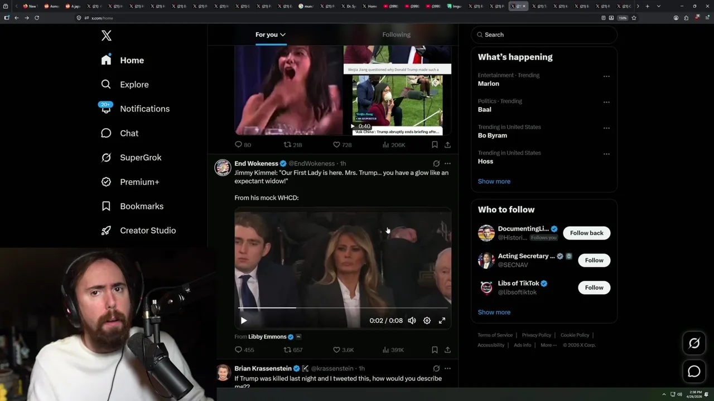Repost the End Wokeness post (657)
Image resolution: width=714 pixels, height=401 pixels.
(x=293, y=350)
